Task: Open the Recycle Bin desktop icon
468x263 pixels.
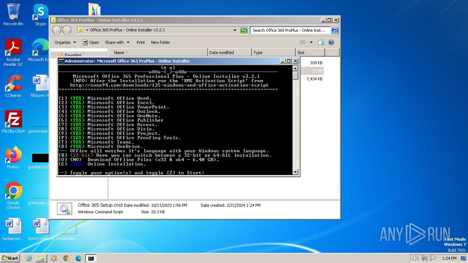Action: (13, 15)
